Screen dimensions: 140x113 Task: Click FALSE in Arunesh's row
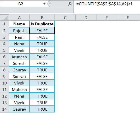[42, 57]
